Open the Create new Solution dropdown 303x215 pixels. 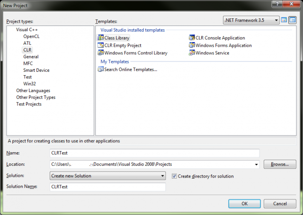click(107, 176)
